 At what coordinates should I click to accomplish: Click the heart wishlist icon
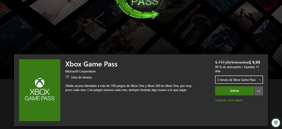68,77
